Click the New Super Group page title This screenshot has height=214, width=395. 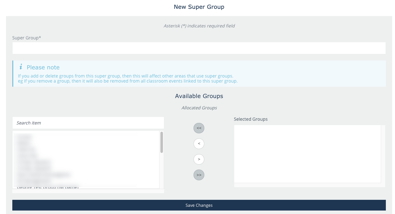[199, 7]
